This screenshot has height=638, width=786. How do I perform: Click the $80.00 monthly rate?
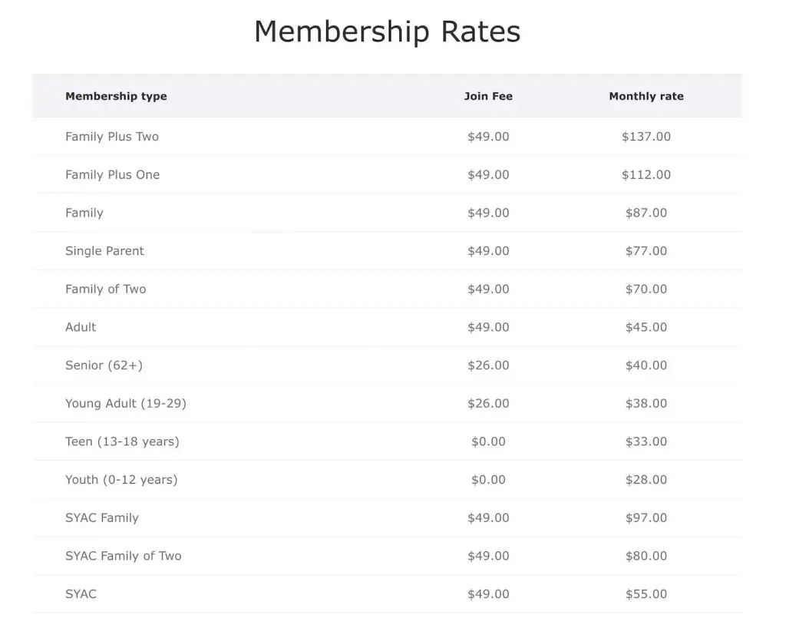coord(646,556)
